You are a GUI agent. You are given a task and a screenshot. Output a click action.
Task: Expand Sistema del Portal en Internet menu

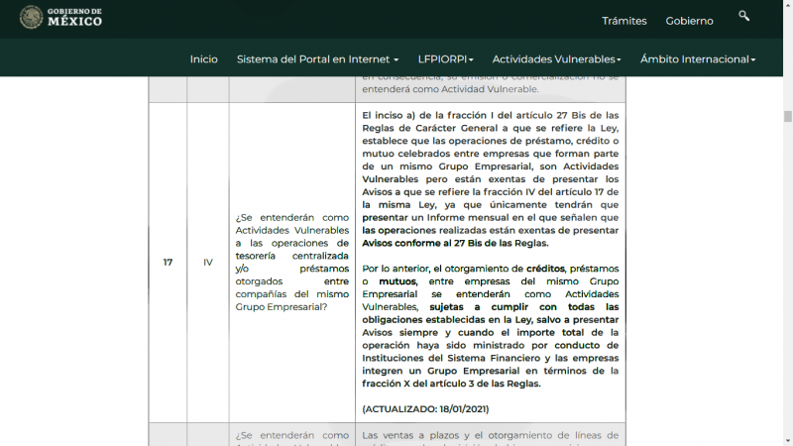tap(317, 59)
